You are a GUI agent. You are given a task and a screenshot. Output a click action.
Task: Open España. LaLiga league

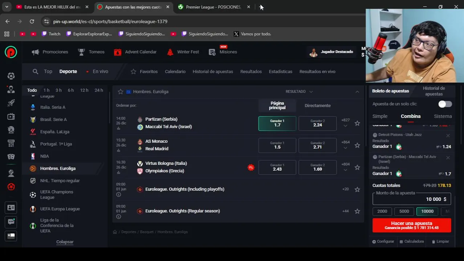(x=55, y=132)
